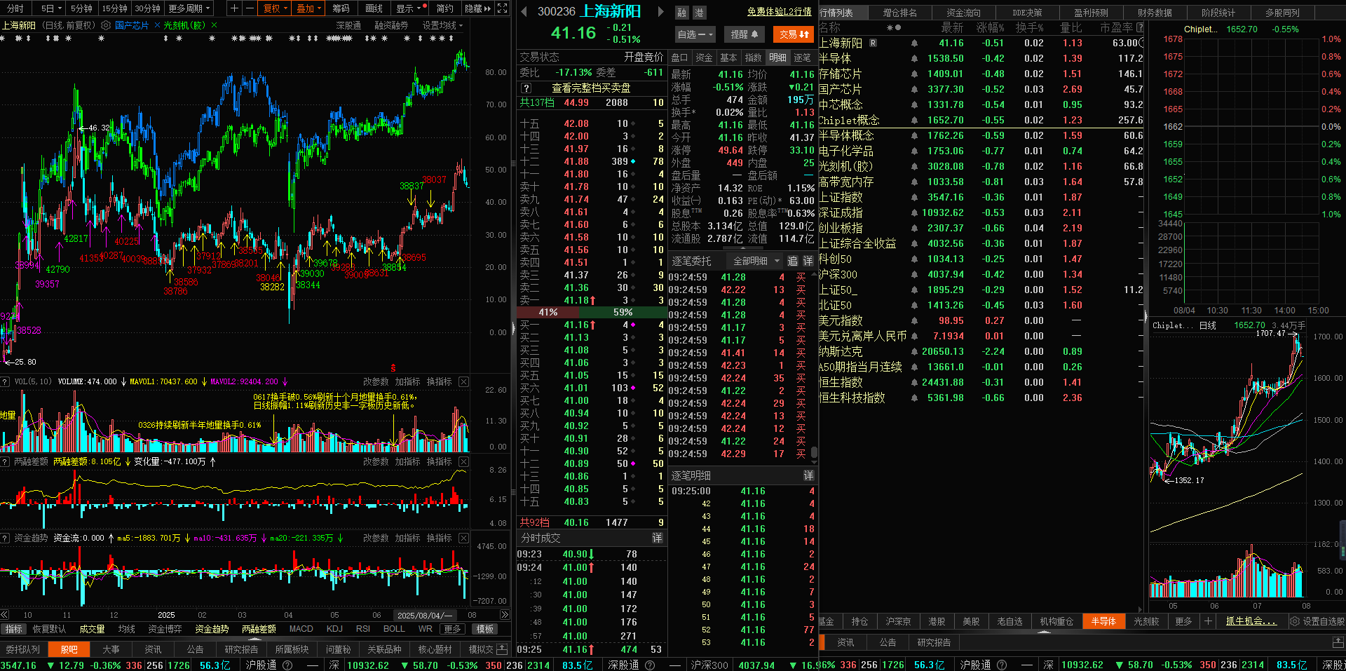Image resolution: width=1346 pixels, height=671 pixels.
Task: Open the 设置均线 dropdown
Action: tap(442, 25)
